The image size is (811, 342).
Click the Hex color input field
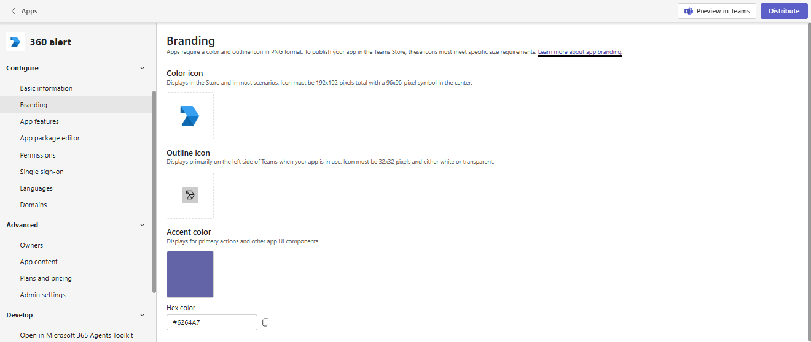pyautogui.click(x=212, y=322)
